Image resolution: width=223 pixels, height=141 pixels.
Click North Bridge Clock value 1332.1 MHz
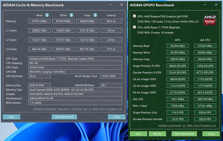111,76
